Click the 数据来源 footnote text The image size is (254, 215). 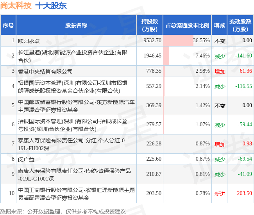click(x=63, y=211)
